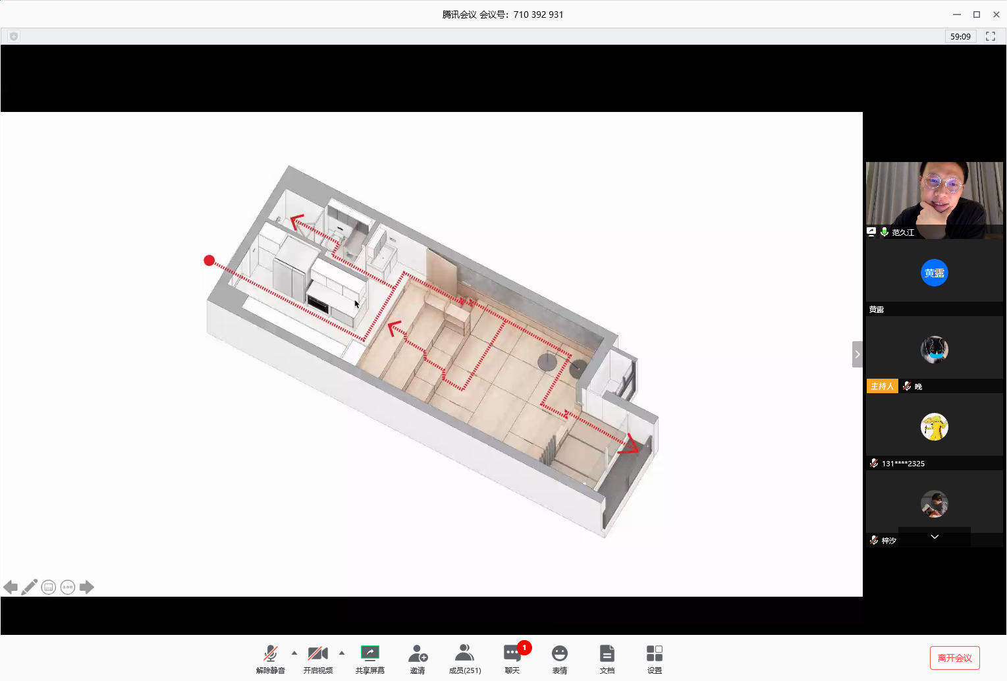Open audio options arrow beside microphone
Viewport: 1007px width, 681px height.
point(294,653)
